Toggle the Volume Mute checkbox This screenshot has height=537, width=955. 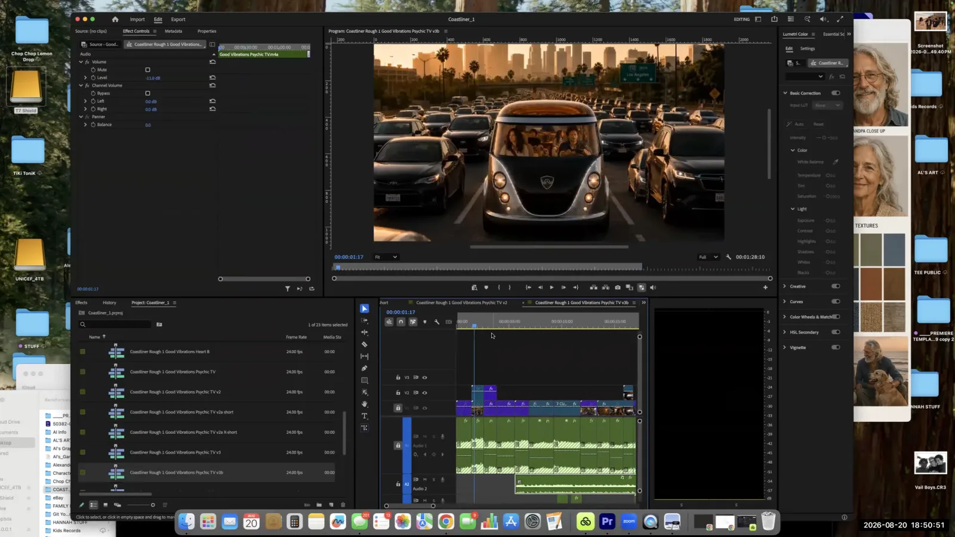pyautogui.click(x=147, y=70)
